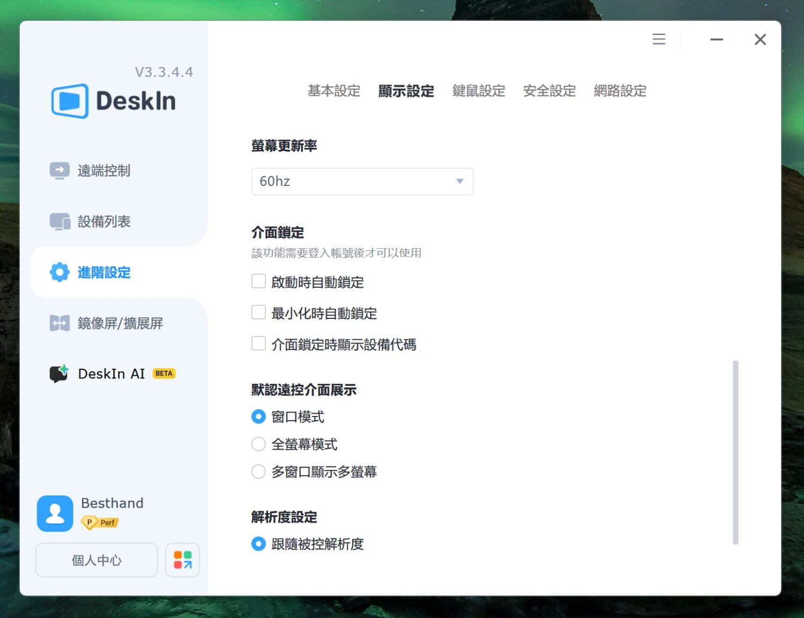
Task: Choose 多窗口顯示多螢幕 radio option
Action: pos(258,472)
